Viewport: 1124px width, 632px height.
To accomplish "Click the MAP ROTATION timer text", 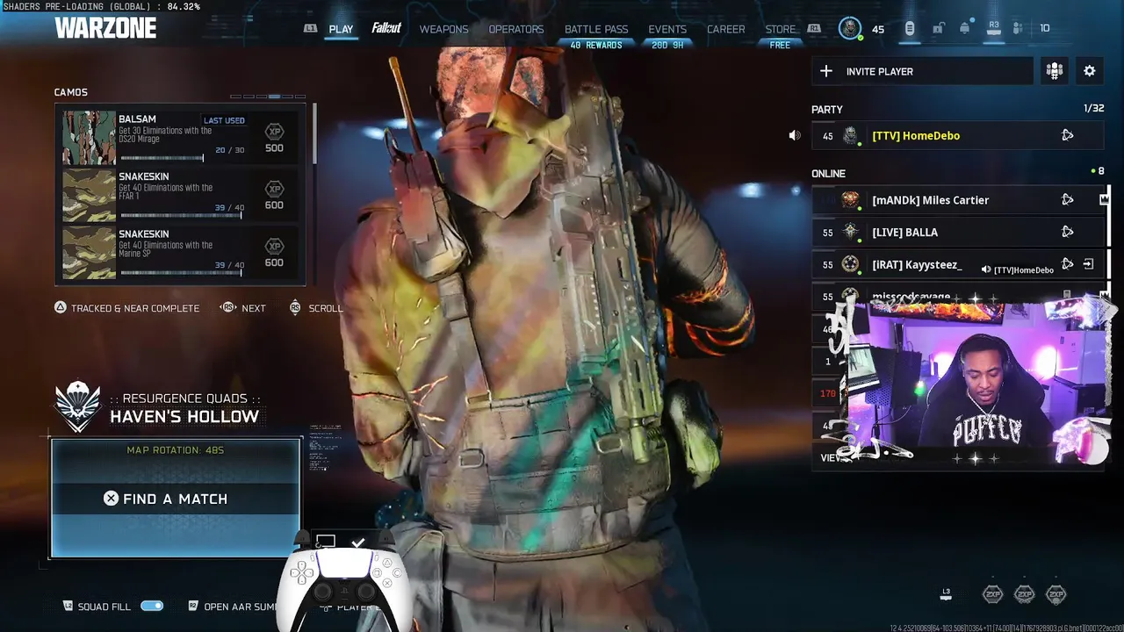I will pyautogui.click(x=176, y=449).
